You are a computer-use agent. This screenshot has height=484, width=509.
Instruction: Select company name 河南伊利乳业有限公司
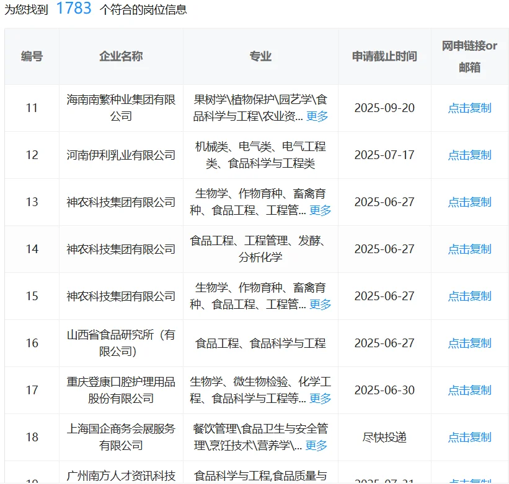click(121, 155)
